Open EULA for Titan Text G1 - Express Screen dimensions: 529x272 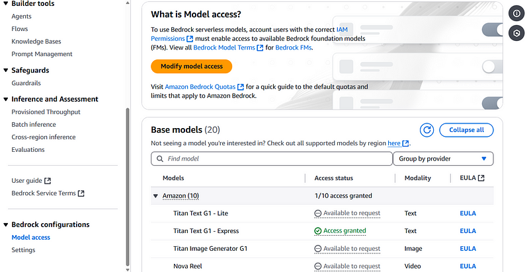pyautogui.click(x=468, y=231)
